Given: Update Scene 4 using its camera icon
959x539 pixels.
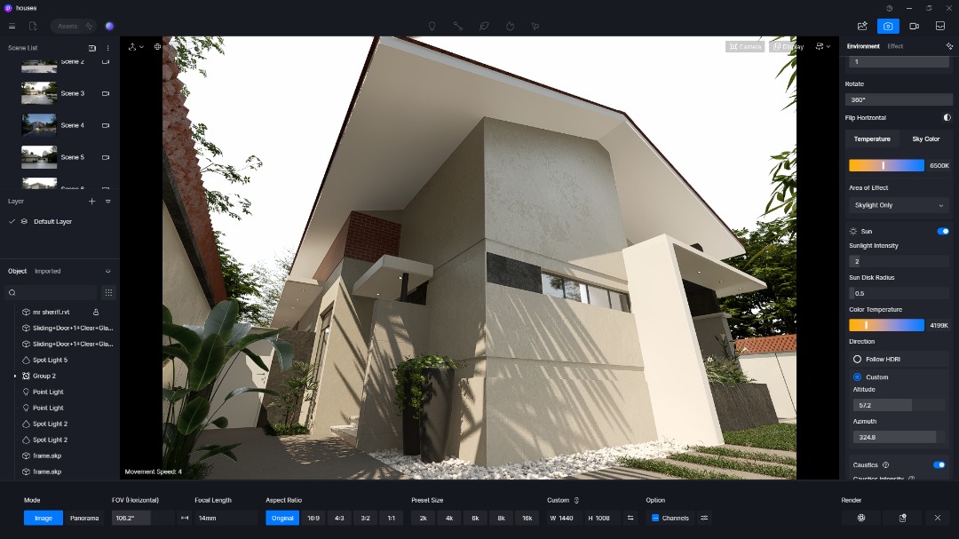Looking at the screenshot, I should (106, 125).
